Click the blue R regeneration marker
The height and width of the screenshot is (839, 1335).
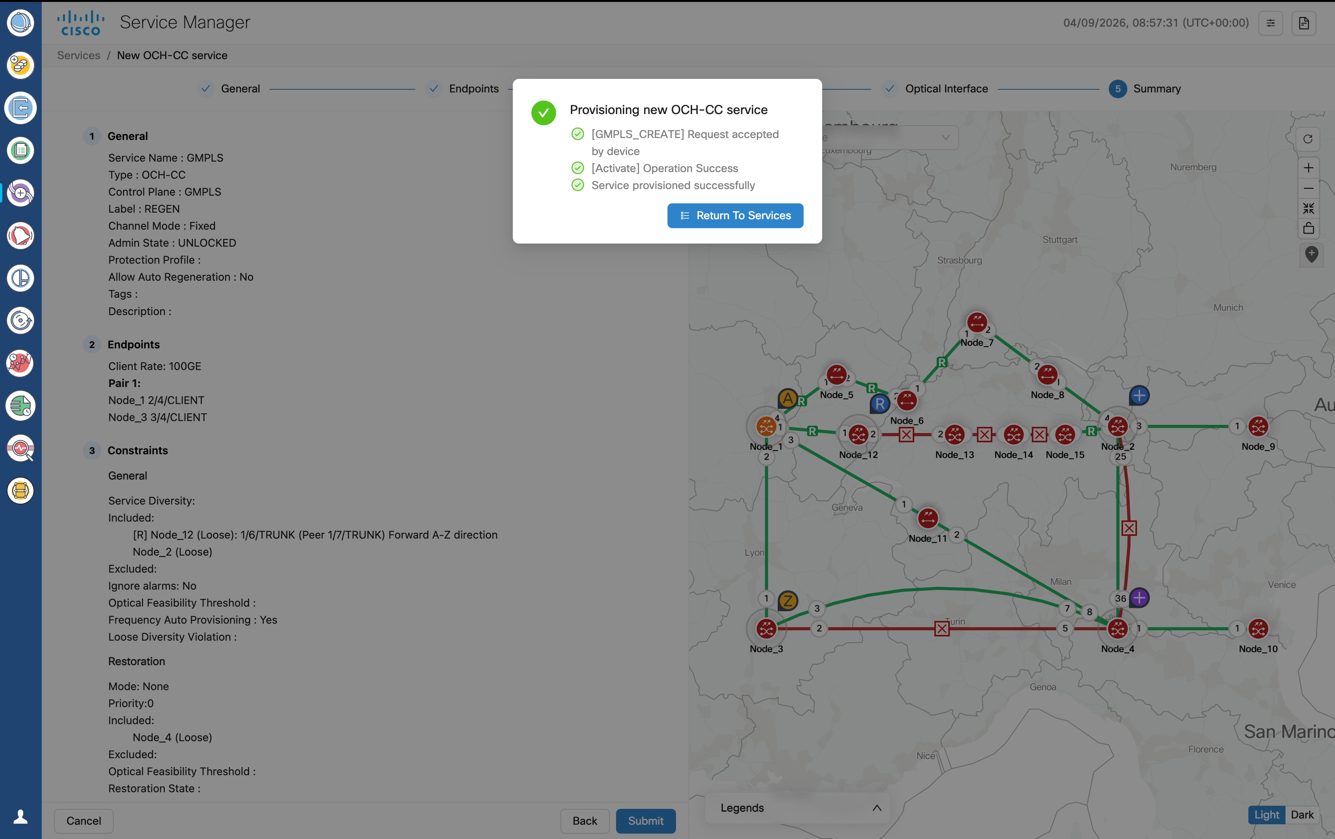click(880, 404)
